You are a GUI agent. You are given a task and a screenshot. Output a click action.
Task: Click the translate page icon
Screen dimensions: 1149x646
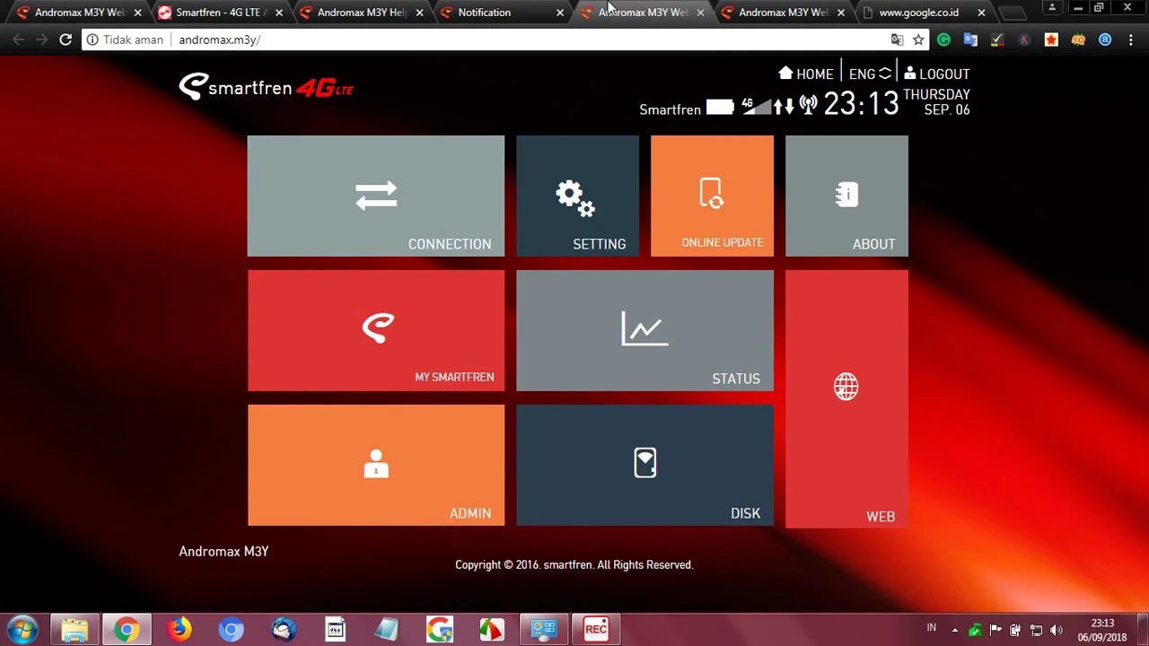tap(897, 39)
